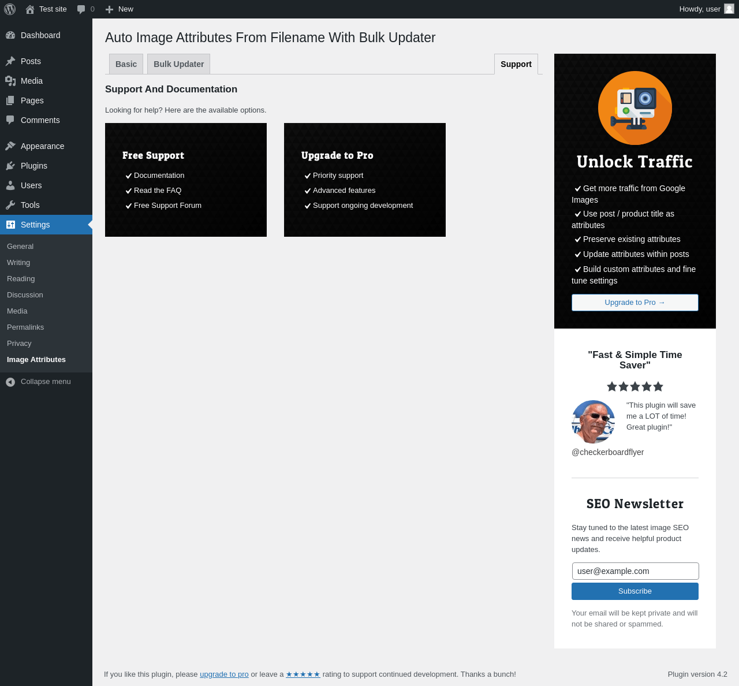This screenshot has width=739, height=686.
Task: Click the Upgrade to Pro button
Action: coord(635,303)
